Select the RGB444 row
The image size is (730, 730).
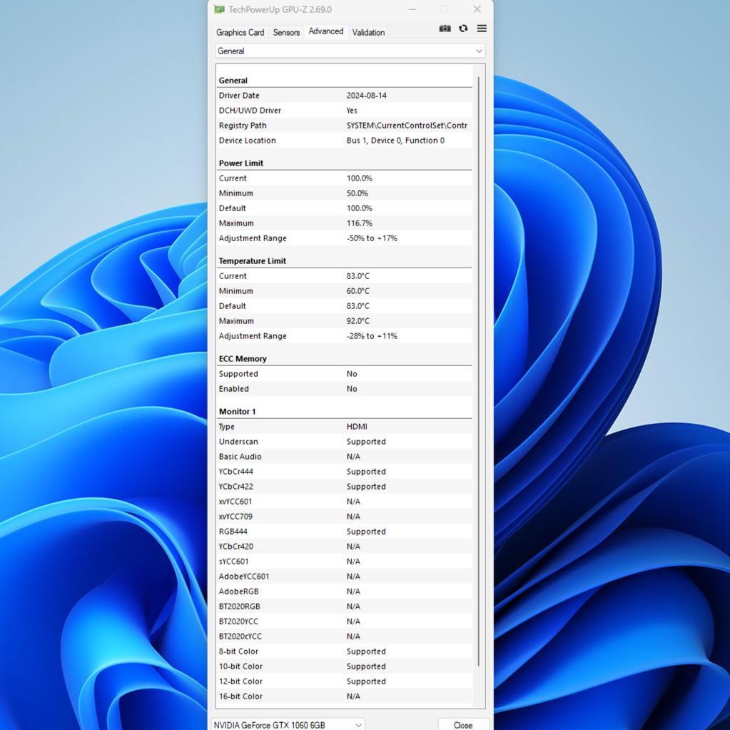tap(345, 531)
